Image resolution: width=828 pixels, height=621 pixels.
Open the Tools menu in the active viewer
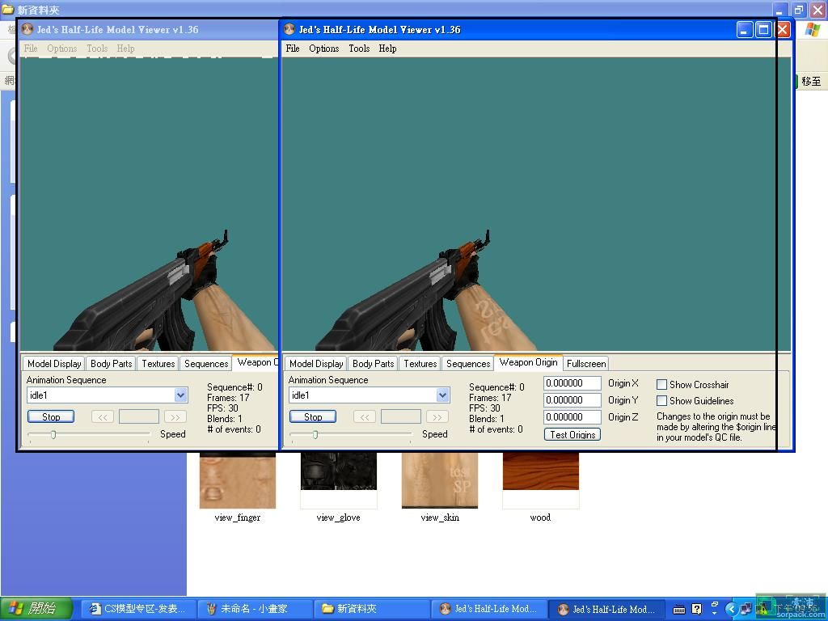359,49
